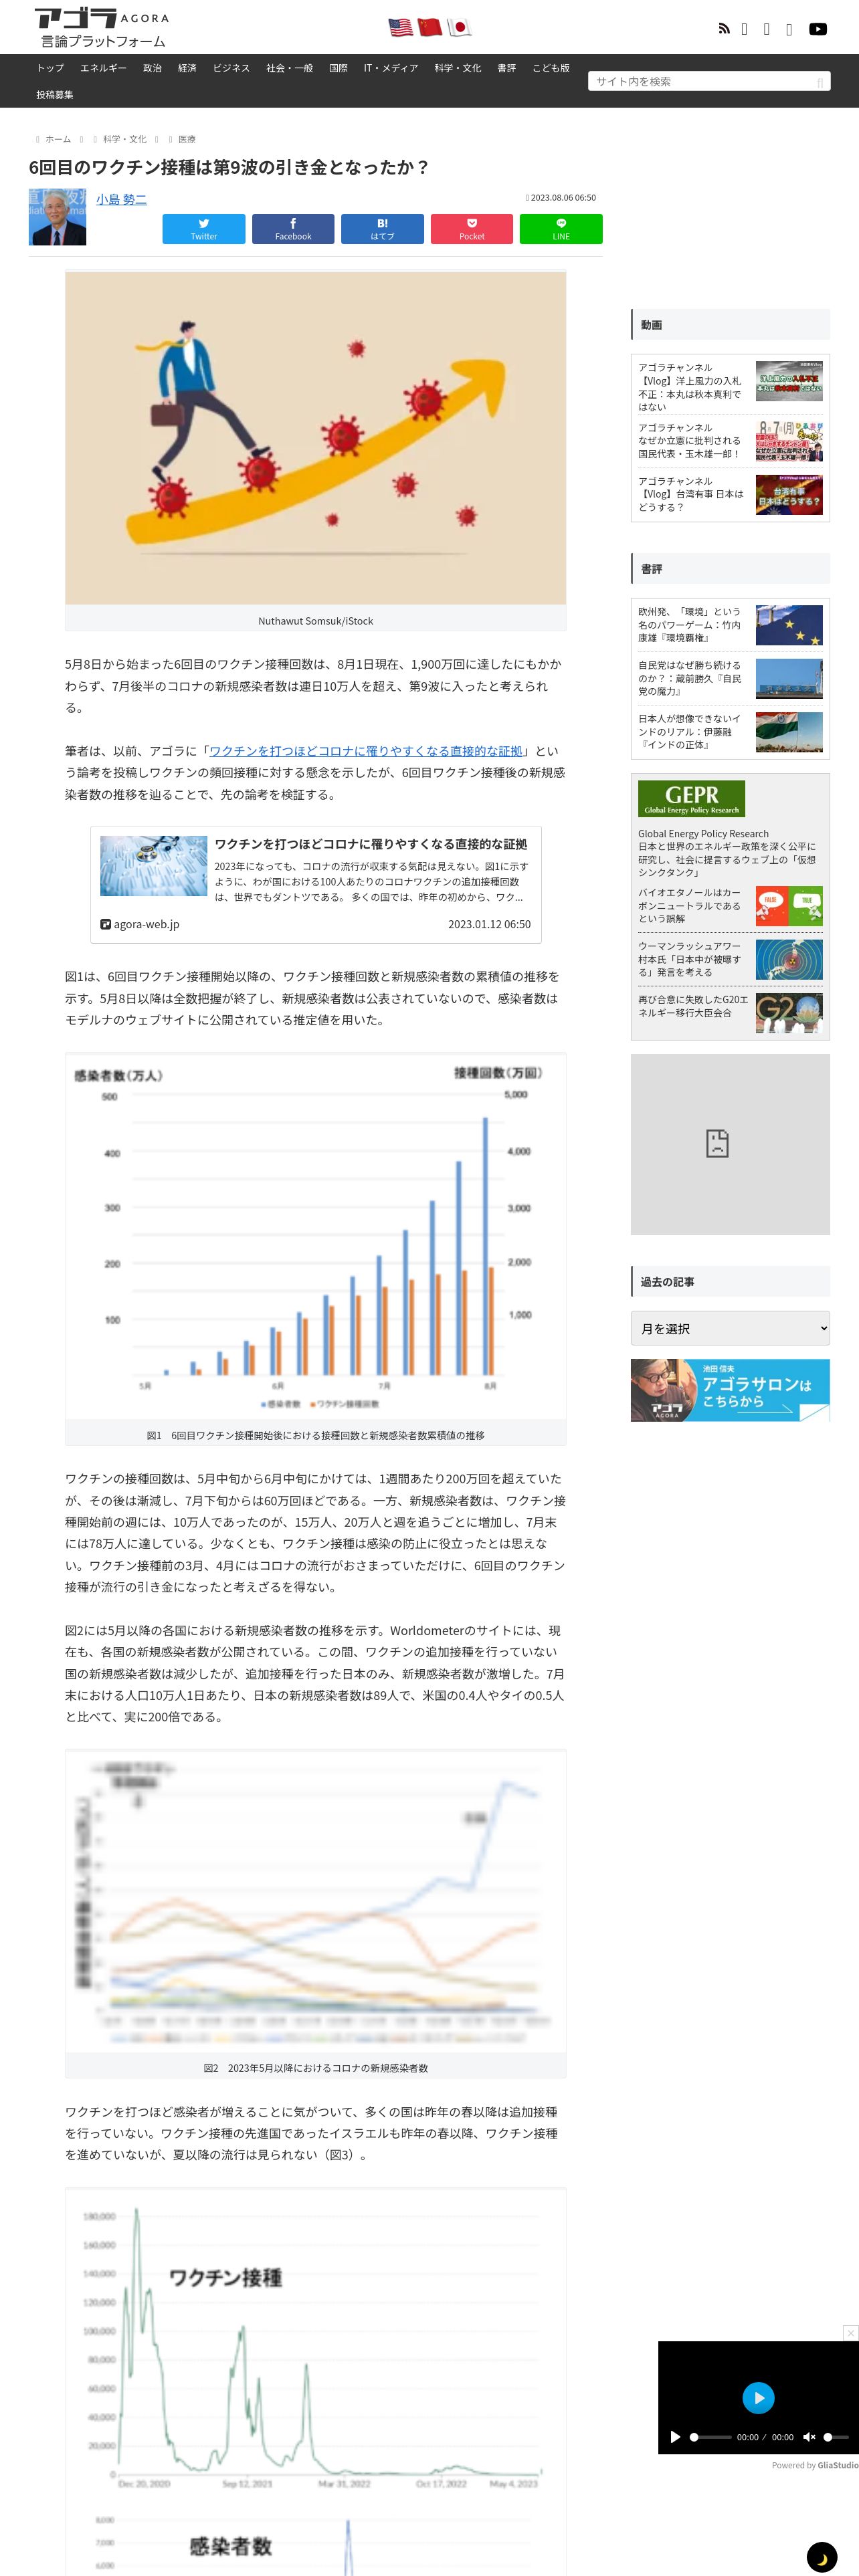Open the 社会・一般 menu item

coord(289,68)
